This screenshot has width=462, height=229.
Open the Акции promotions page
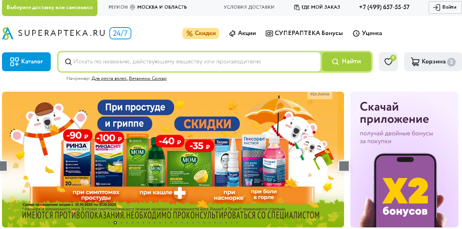coord(242,33)
